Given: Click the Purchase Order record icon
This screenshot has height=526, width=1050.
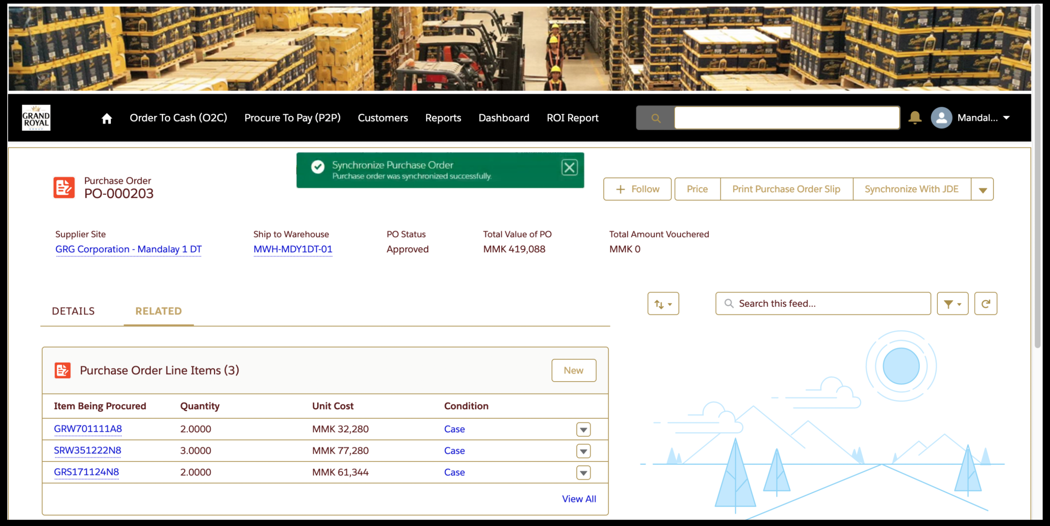Looking at the screenshot, I should click(64, 187).
